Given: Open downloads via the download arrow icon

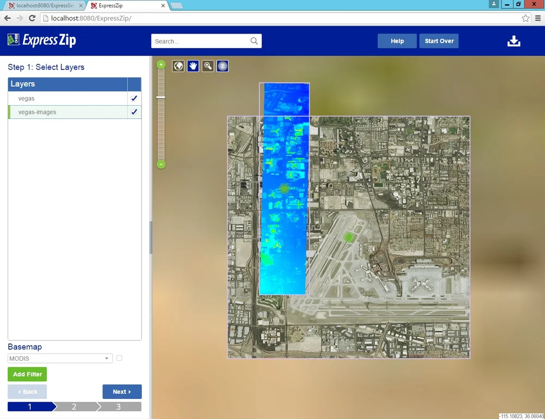Looking at the screenshot, I should point(513,40).
